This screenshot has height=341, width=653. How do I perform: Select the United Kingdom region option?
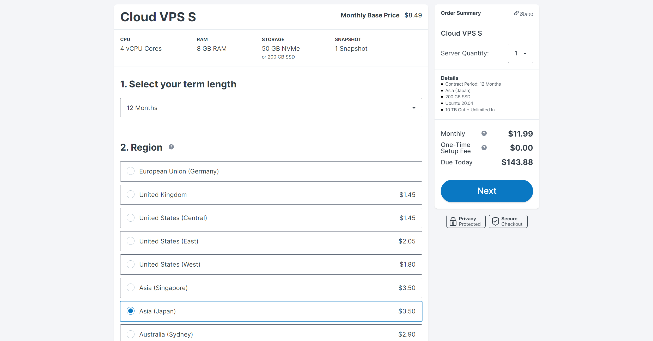point(271,195)
